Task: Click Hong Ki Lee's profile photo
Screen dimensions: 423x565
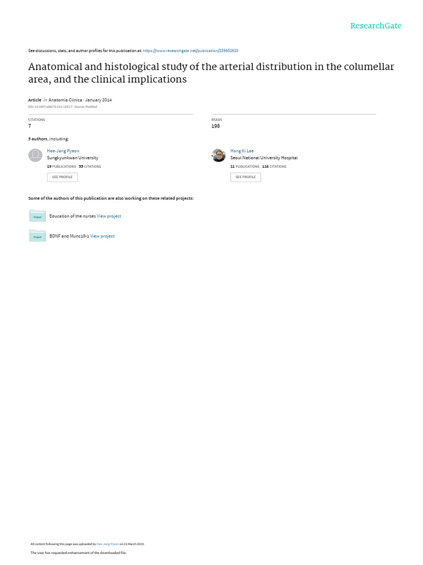Action: (x=219, y=155)
